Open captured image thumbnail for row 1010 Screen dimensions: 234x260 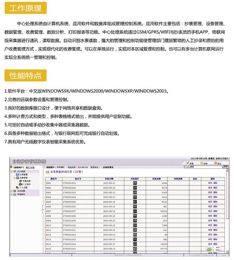coord(135,225)
